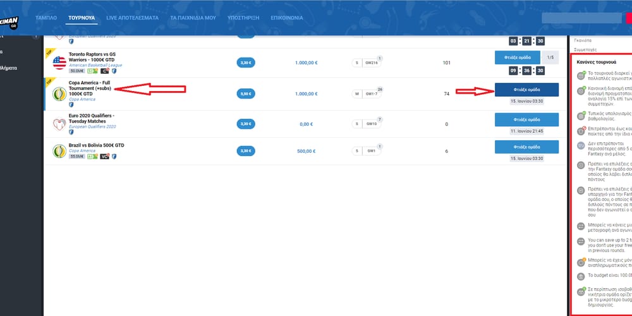Open Toronto Raptors vs GS Warriors tournament
This screenshot has height=316, width=632.
(x=92, y=57)
